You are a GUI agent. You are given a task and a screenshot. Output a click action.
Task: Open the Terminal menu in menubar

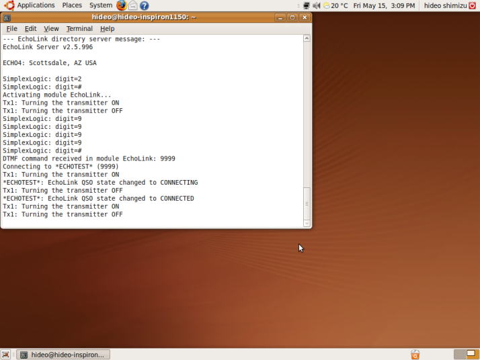tap(79, 29)
